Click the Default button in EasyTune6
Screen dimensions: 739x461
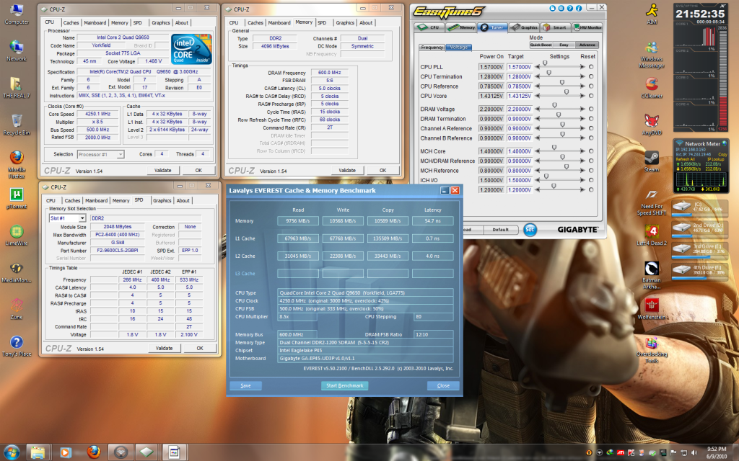pyautogui.click(x=501, y=230)
